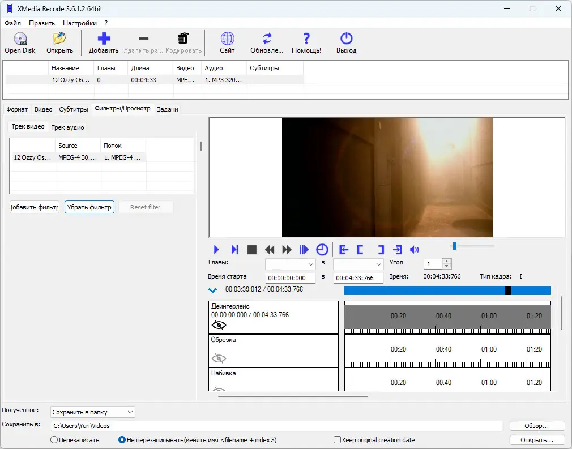
Task: Enable Keep original creation date checkbox
Action: click(338, 440)
